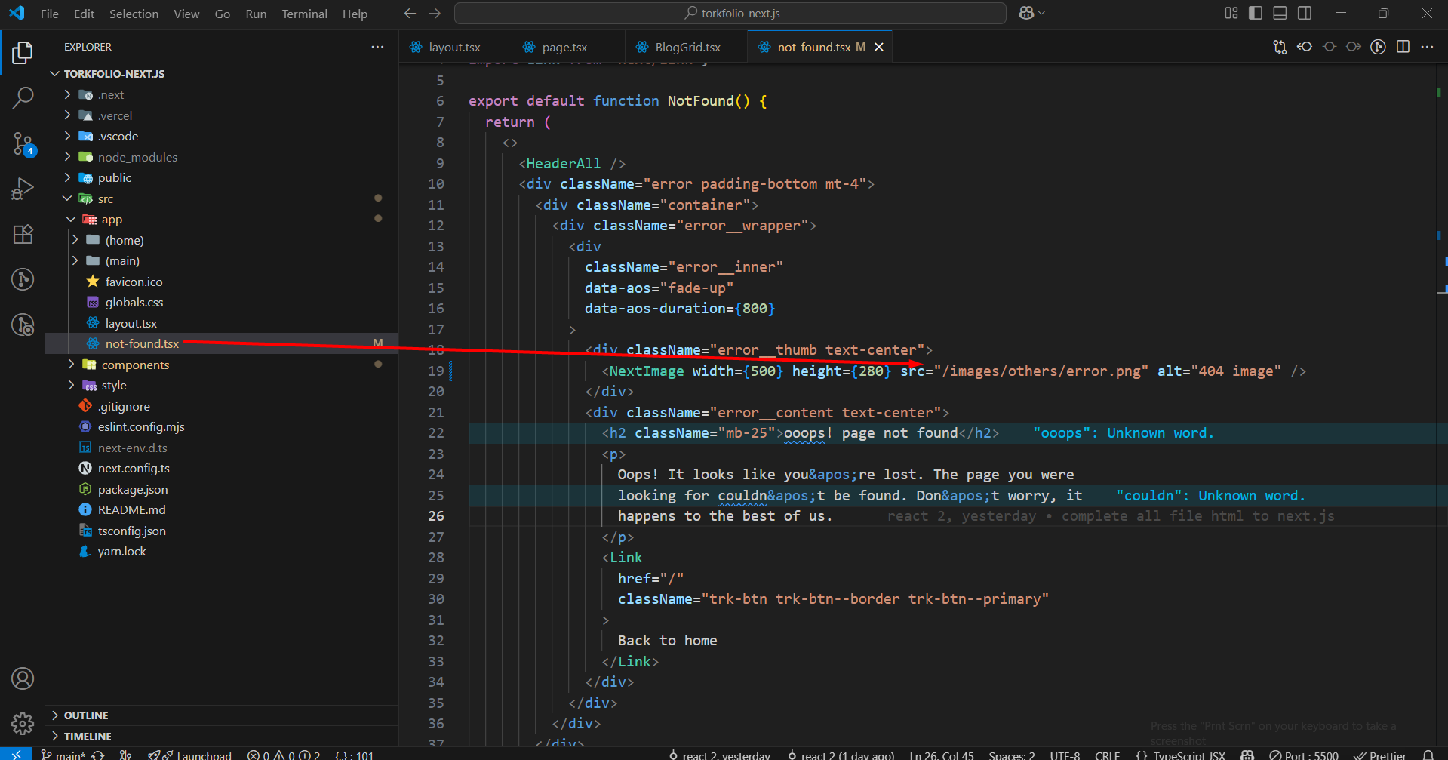Click the torkfolio-next.js command center search box
This screenshot has height=760, width=1448.
coord(730,13)
